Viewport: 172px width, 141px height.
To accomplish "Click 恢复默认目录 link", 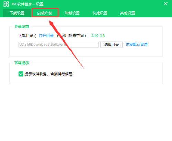I will pos(137,44).
